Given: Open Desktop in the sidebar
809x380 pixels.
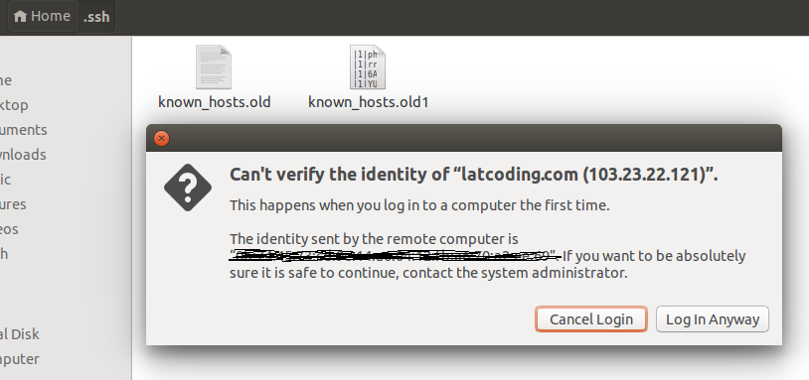Looking at the screenshot, I should (14, 105).
